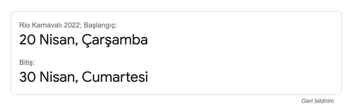Click the word Geri below the card
The width and height of the screenshot is (353, 111).
(306, 101)
